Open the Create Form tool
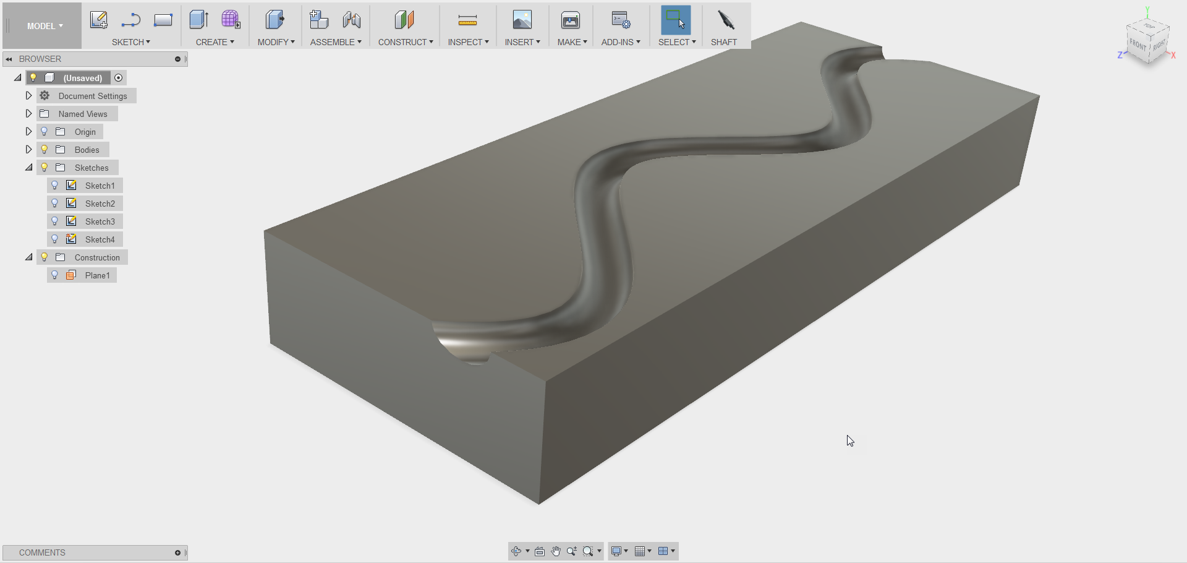The height and width of the screenshot is (563, 1187). (x=232, y=19)
